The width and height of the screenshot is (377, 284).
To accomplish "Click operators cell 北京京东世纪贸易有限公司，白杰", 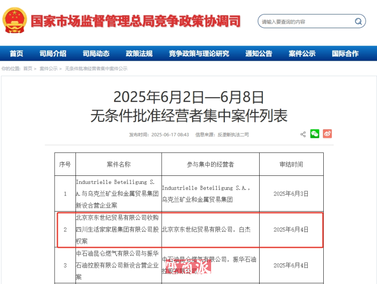I will coord(210,229).
